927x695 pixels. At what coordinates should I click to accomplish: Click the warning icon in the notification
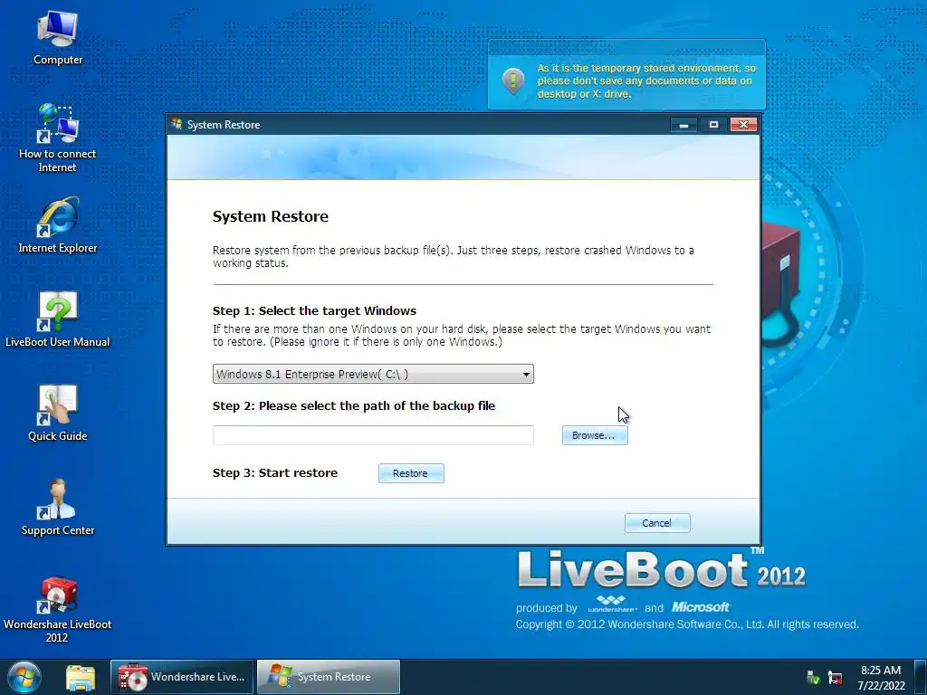pyautogui.click(x=513, y=81)
